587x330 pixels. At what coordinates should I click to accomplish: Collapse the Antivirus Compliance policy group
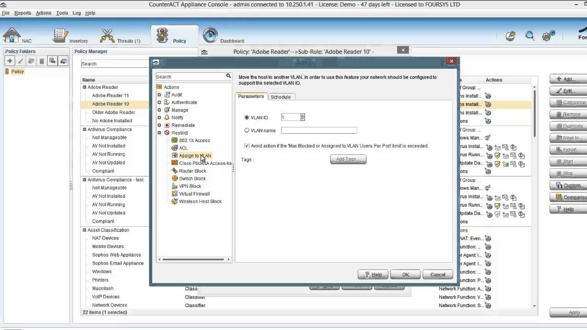(84, 129)
